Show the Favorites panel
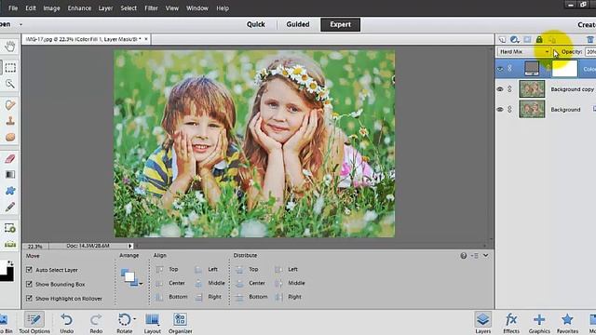 567,323
